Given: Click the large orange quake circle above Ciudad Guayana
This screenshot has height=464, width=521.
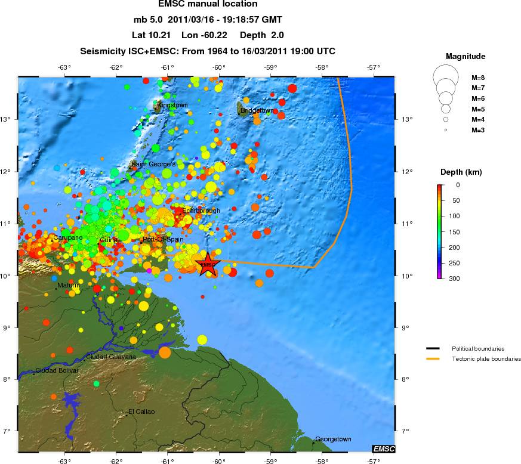Looking at the screenshot, I should pos(165,352).
